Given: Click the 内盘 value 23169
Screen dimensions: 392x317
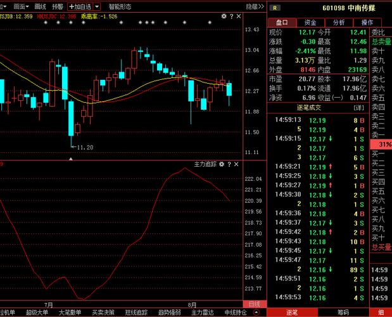Looking at the screenshot, I should click(357, 70).
